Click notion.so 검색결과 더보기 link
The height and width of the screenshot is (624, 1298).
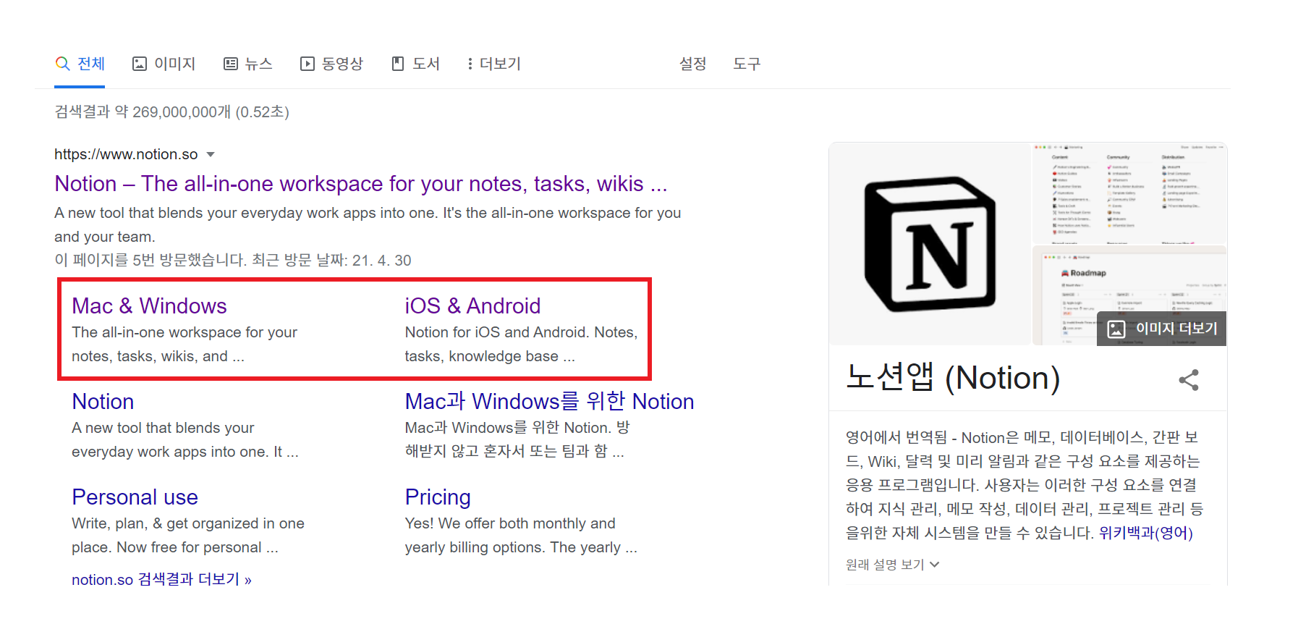tap(161, 579)
